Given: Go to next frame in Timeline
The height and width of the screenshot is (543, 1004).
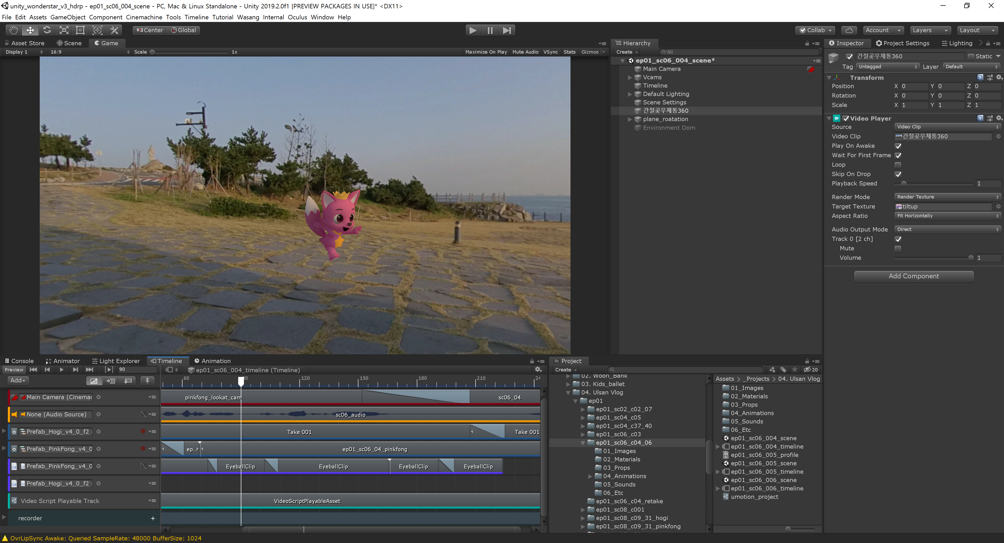Looking at the screenshot, I should (76, 369).
